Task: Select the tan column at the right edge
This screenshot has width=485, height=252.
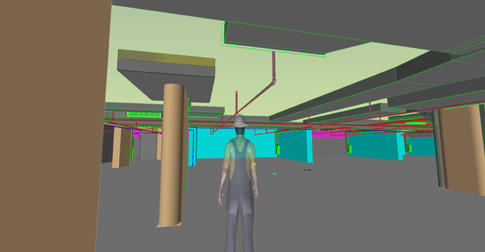Action: pos(463,151)
